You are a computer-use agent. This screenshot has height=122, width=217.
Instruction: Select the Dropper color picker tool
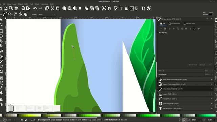pos(1,88)
